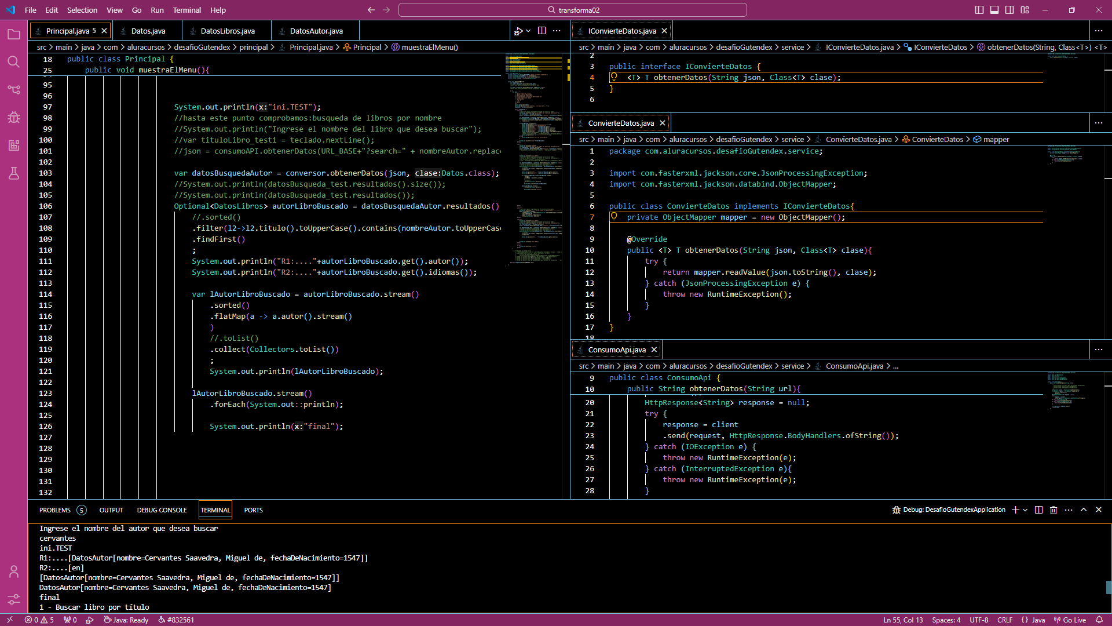
Task: Open the Terminal menu
Action: [186, 10]
